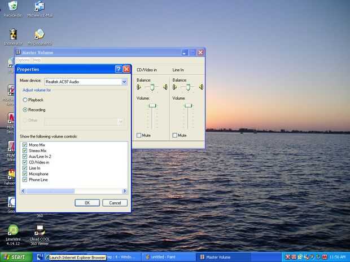Mute the CD/Video in channel

[139, 135]
